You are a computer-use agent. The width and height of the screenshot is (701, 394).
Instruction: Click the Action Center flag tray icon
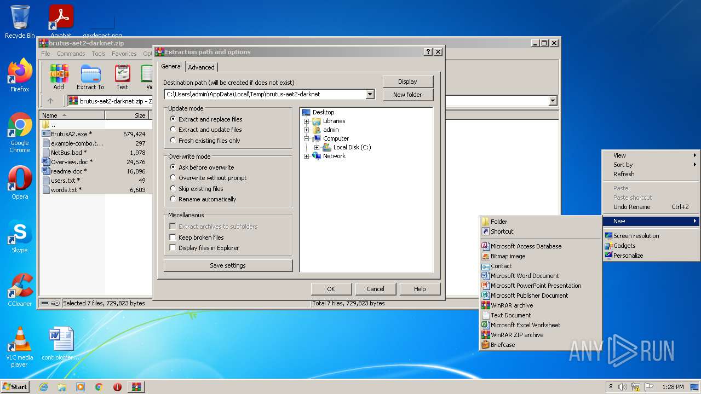click(649, 387)
